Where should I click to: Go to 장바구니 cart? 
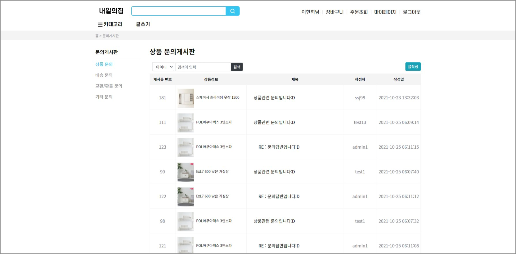[x=334, y=12]
